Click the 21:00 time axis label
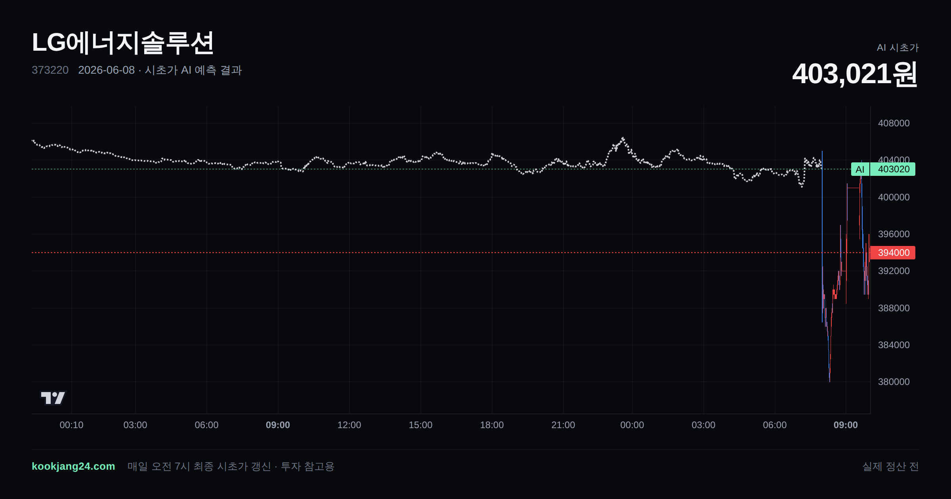 click(563, 425)
